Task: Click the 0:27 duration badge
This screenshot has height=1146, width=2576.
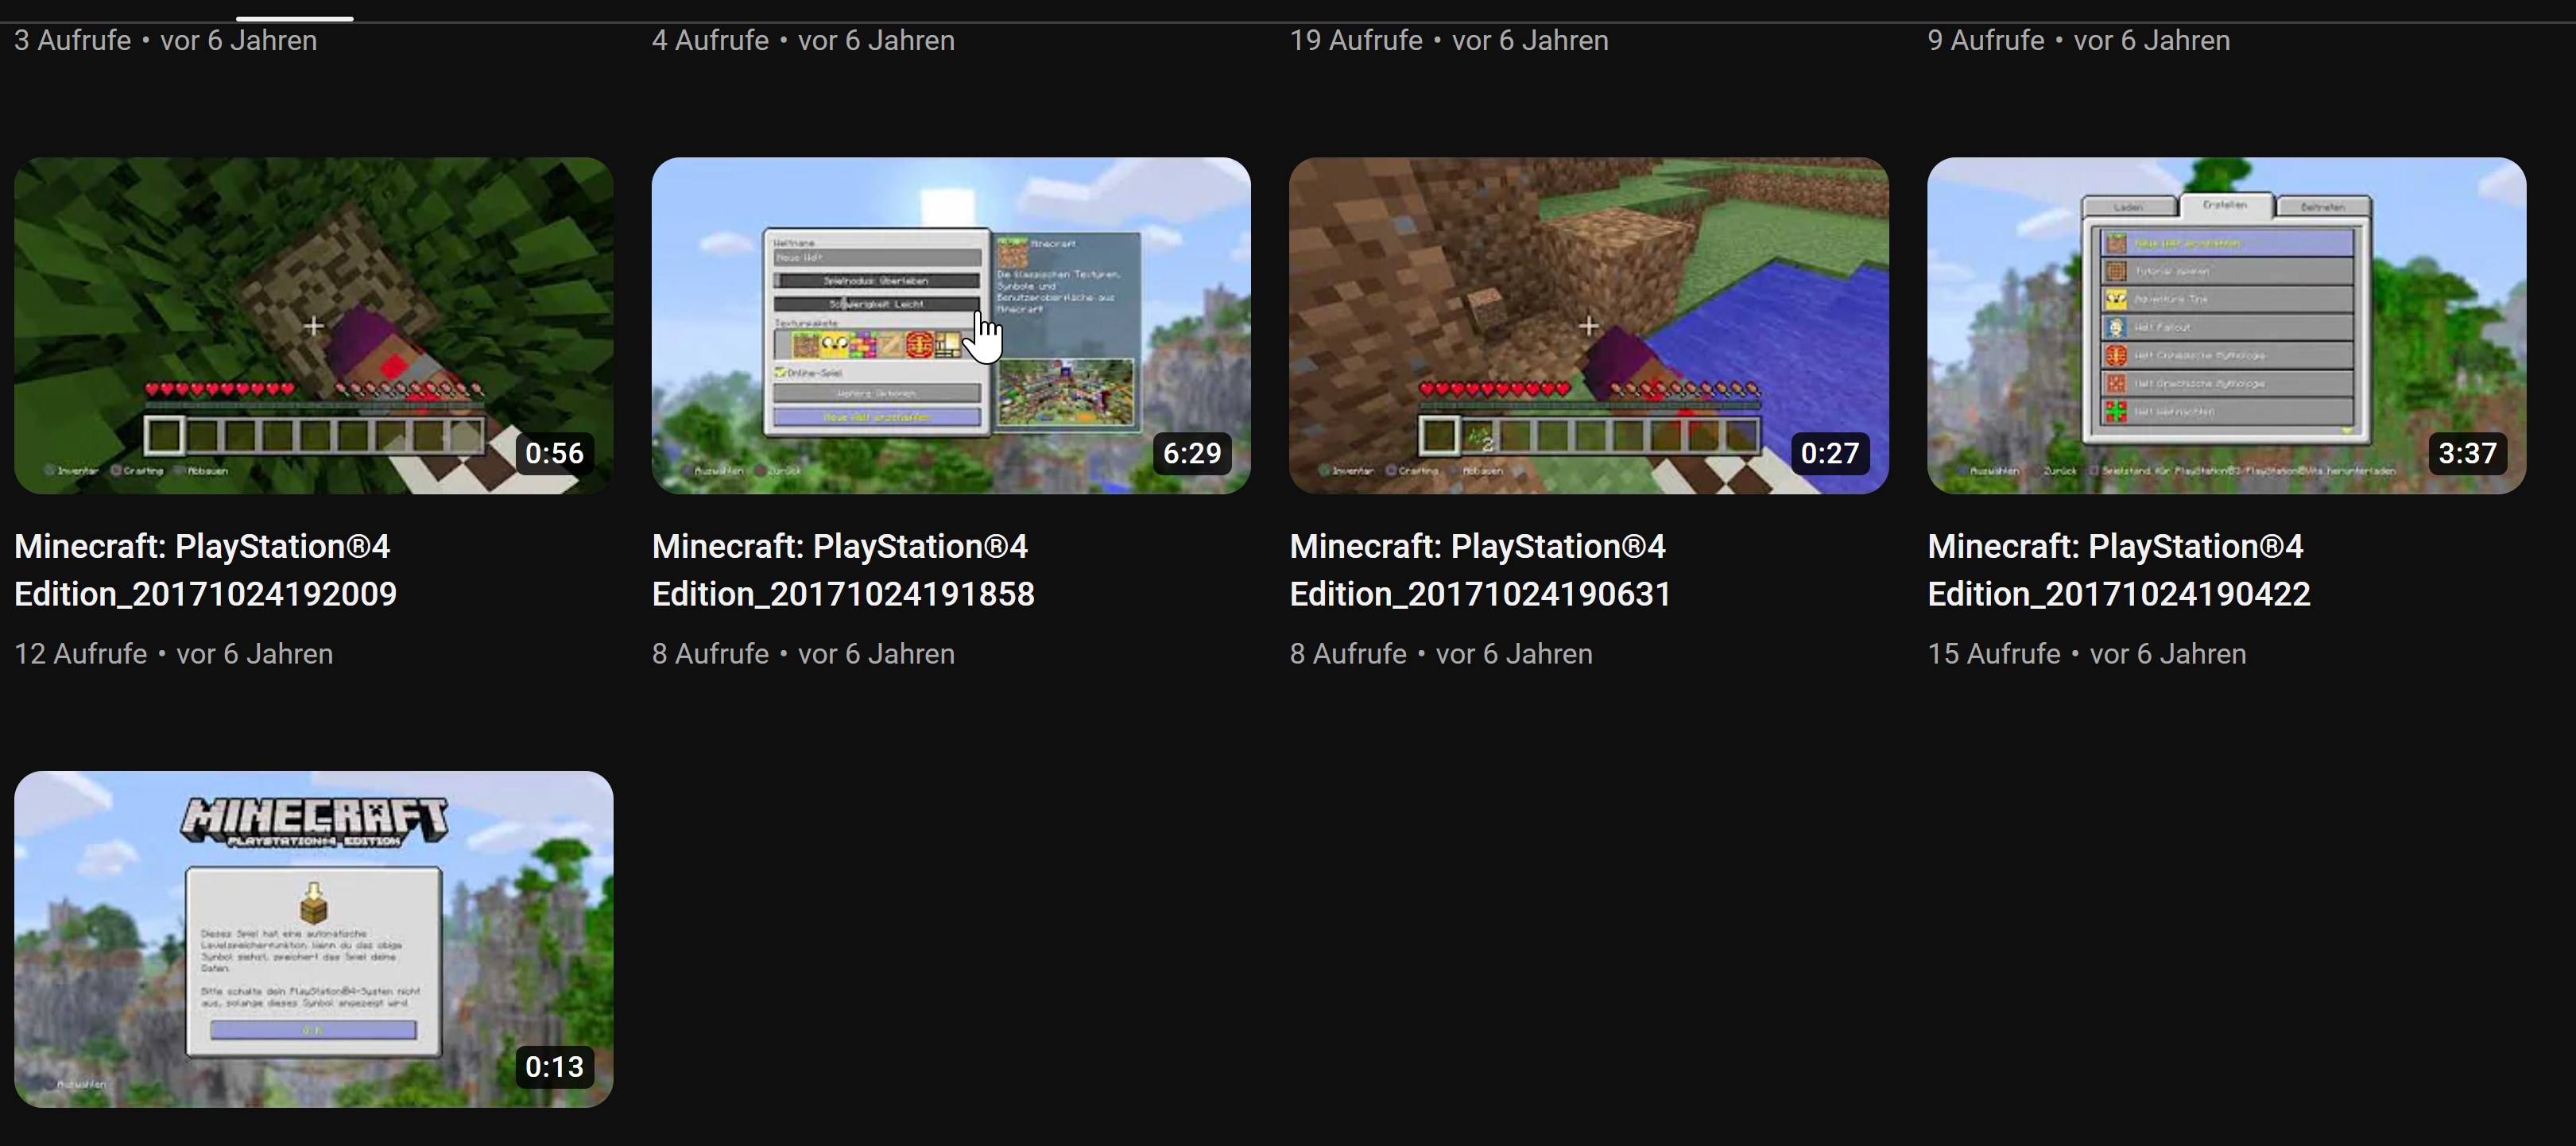Action: (x=1829, y=453)
